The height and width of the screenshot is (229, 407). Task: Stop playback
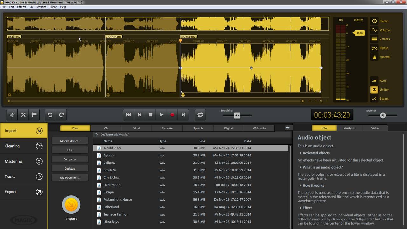tap(150, 115)
